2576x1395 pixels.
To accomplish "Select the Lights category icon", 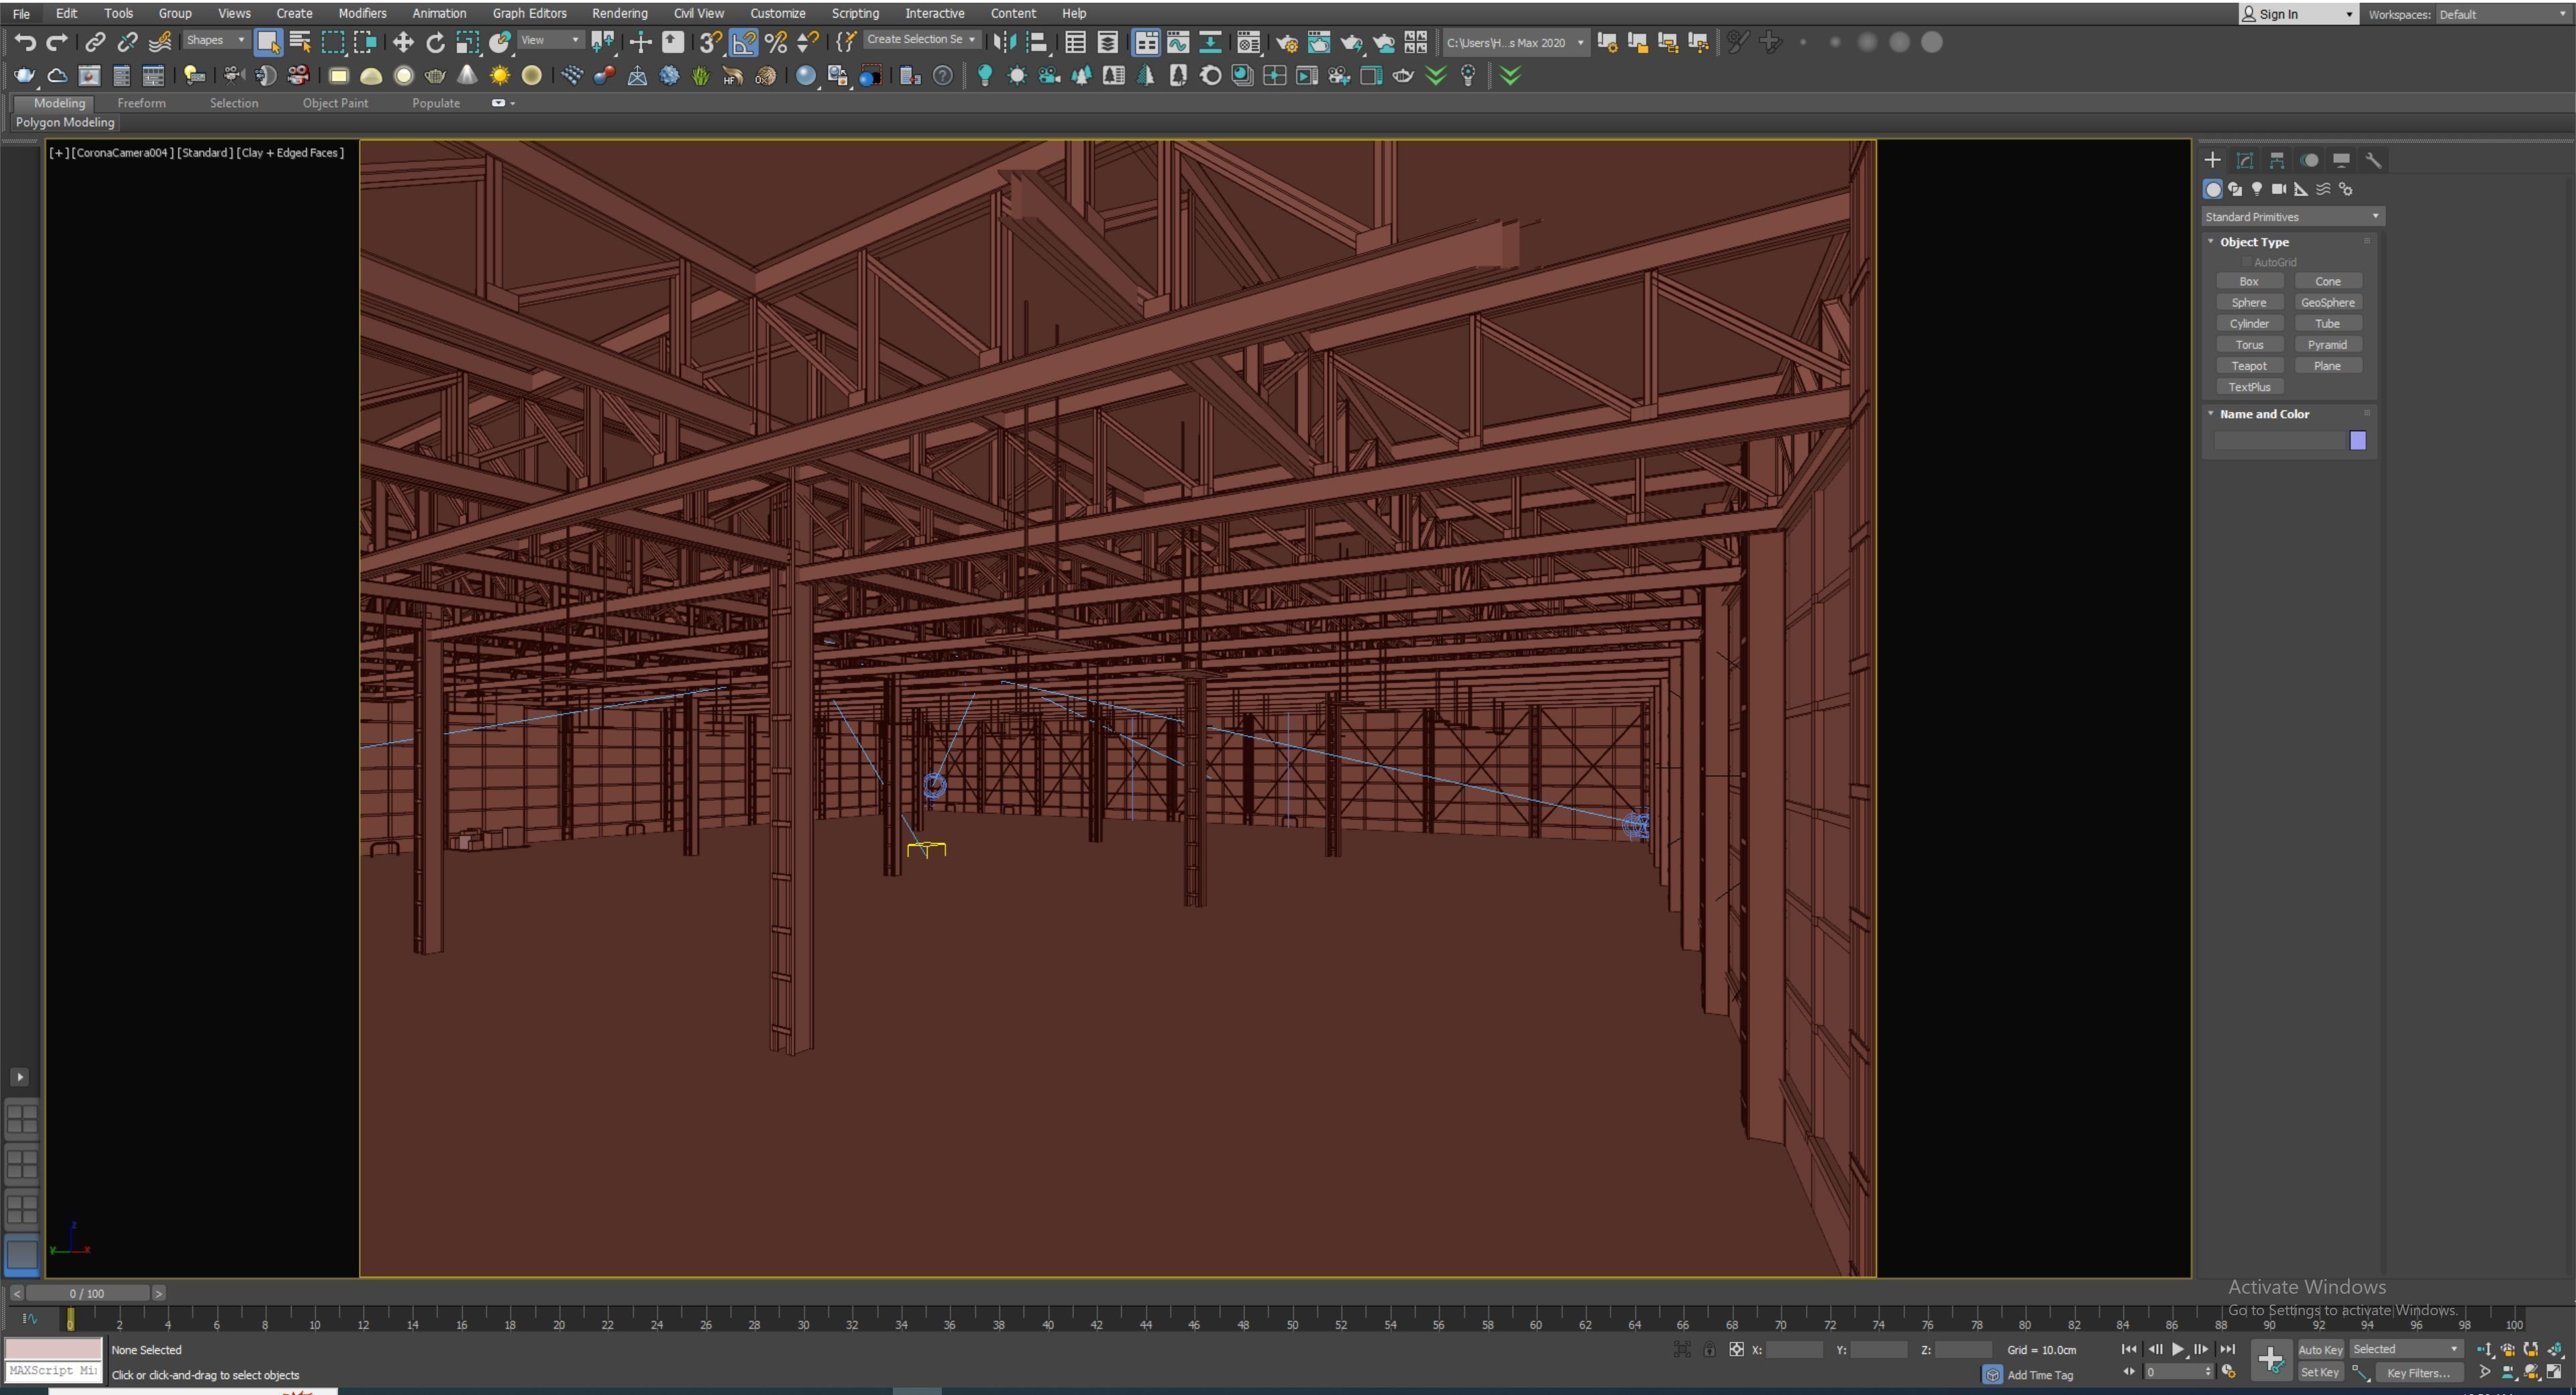I will pos(2257,189).
